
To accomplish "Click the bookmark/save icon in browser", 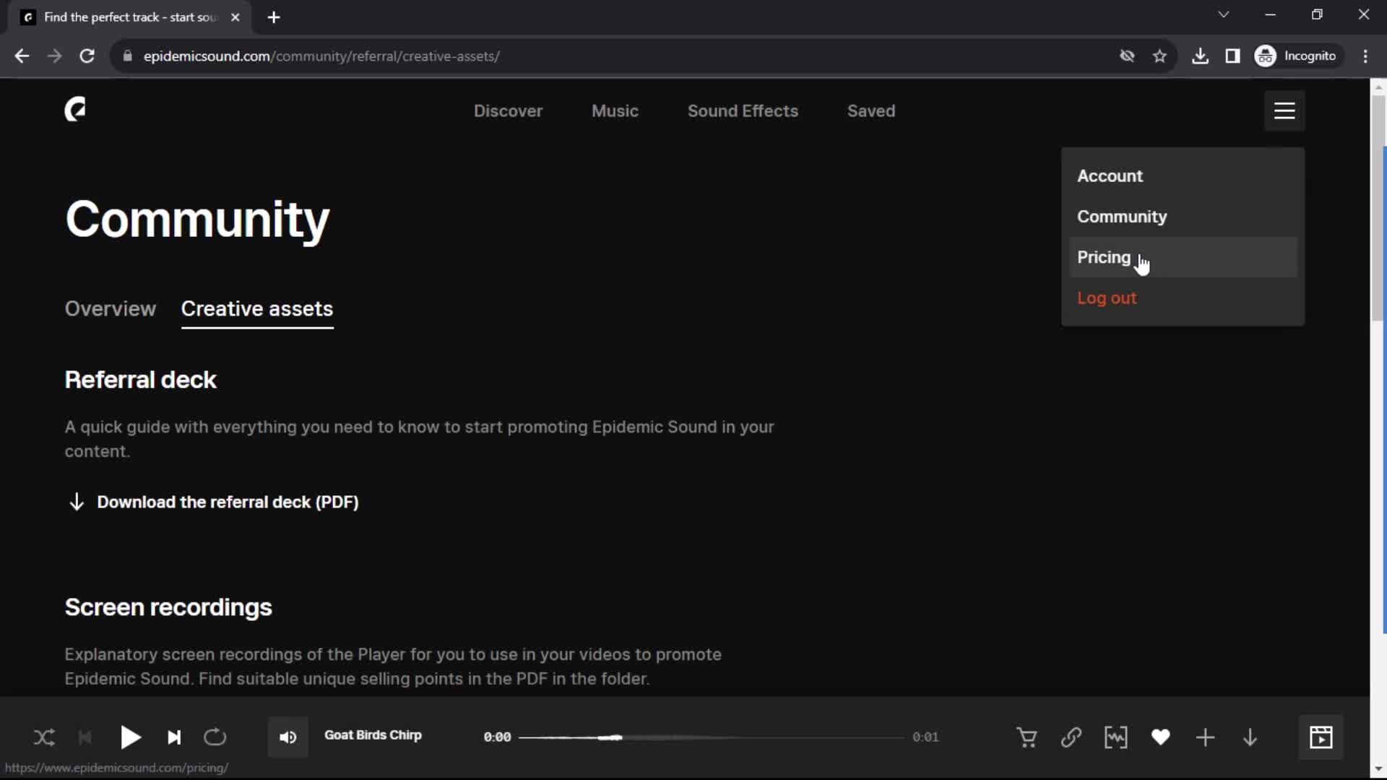I will click(1160, 56).
